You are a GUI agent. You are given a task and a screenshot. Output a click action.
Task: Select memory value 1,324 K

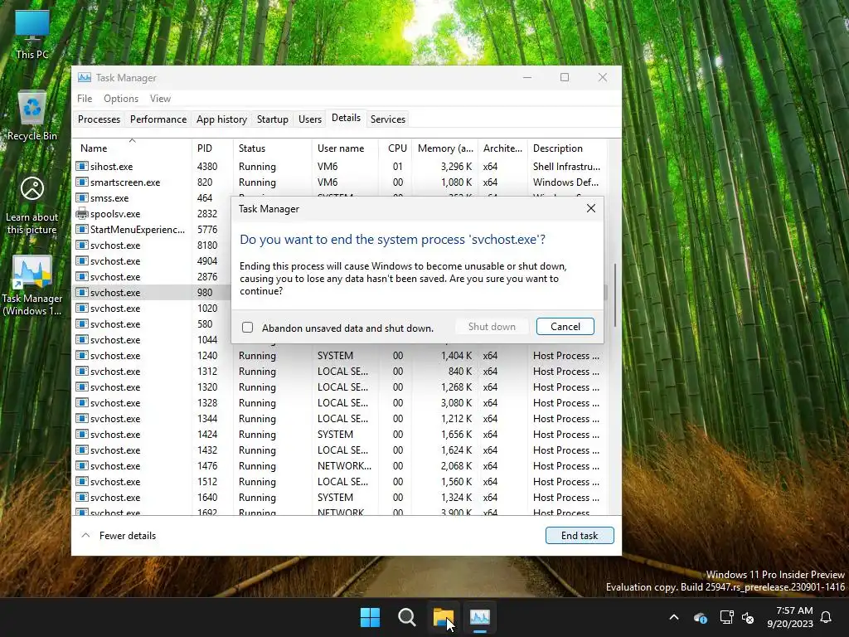(457, 497)
